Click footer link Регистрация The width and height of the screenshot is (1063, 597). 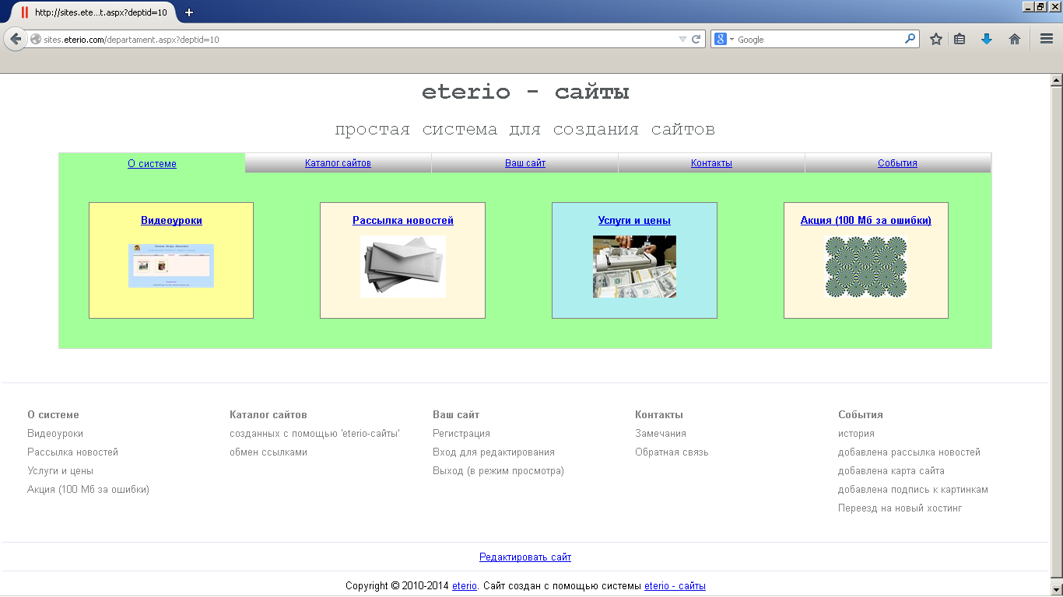pyautogui.click(x=461, y=434)
